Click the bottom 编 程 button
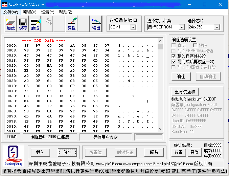The width and height of the screenshot is (229, 176). tap(154, 152)
